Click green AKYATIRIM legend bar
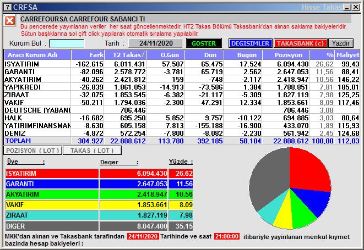364x250 pixels. coord(52,194)
